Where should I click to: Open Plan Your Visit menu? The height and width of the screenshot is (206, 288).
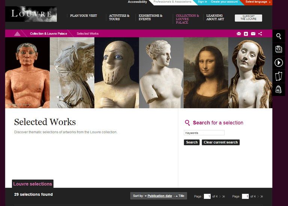tap(83, 16)
